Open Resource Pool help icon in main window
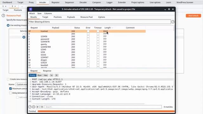Screen dimensions: 203x114 click(x=3, y=16)
